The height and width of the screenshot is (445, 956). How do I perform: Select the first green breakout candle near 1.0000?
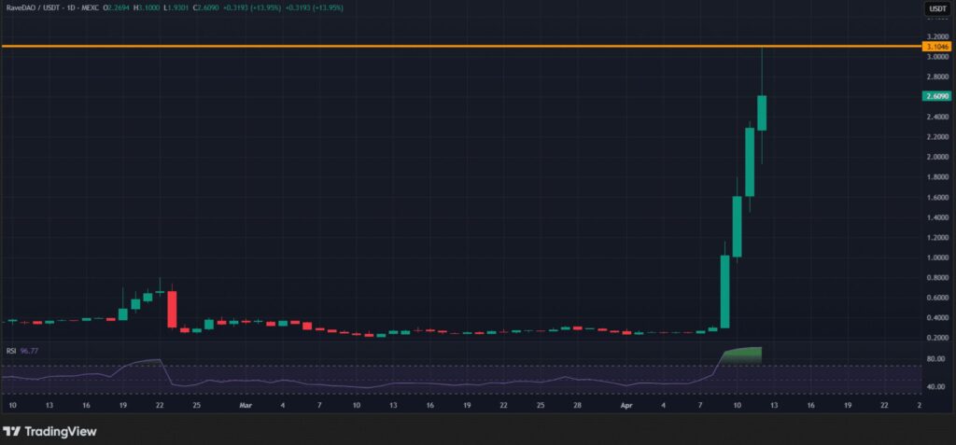pos(724,291)
